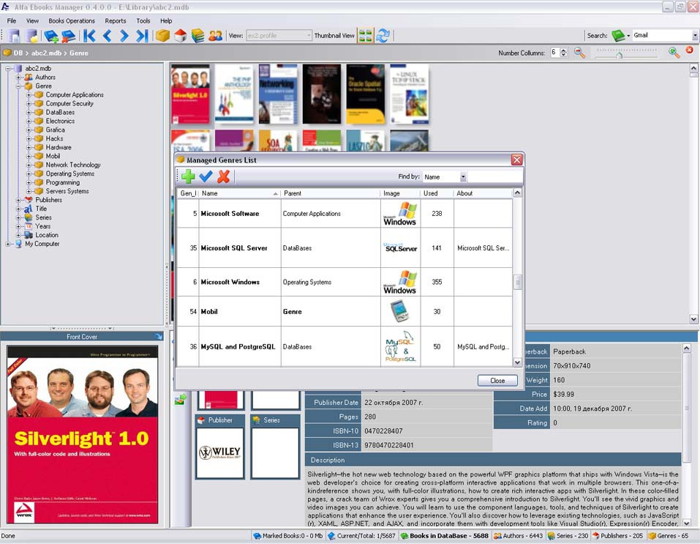Open the Search field dropdown arrow
Image resolution: width=700 pixels, height=544 pixels.
(695, 35)
